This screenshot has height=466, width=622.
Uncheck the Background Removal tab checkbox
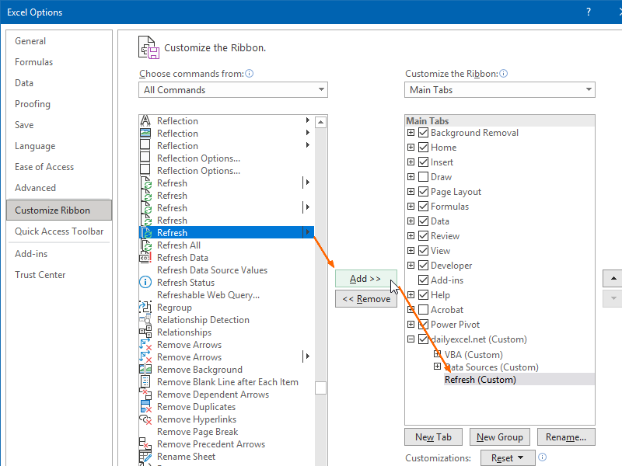click(424, 133)
